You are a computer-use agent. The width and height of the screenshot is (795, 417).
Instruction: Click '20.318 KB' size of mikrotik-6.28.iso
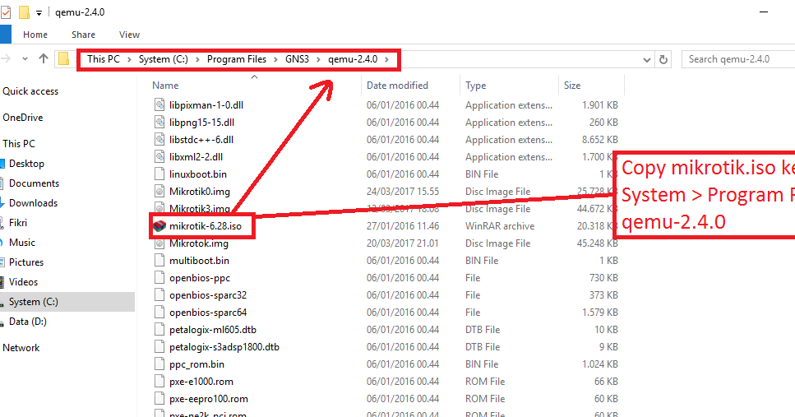(597, 226)
